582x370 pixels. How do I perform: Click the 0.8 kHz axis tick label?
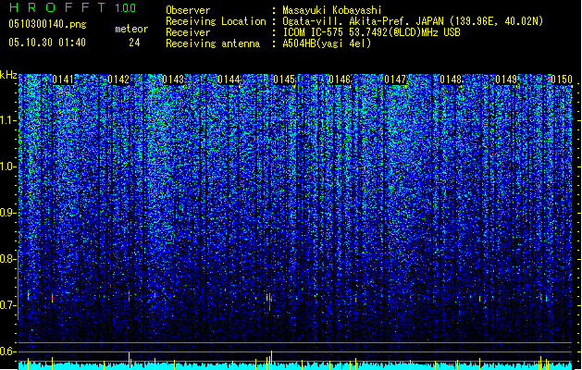(8, 259)
